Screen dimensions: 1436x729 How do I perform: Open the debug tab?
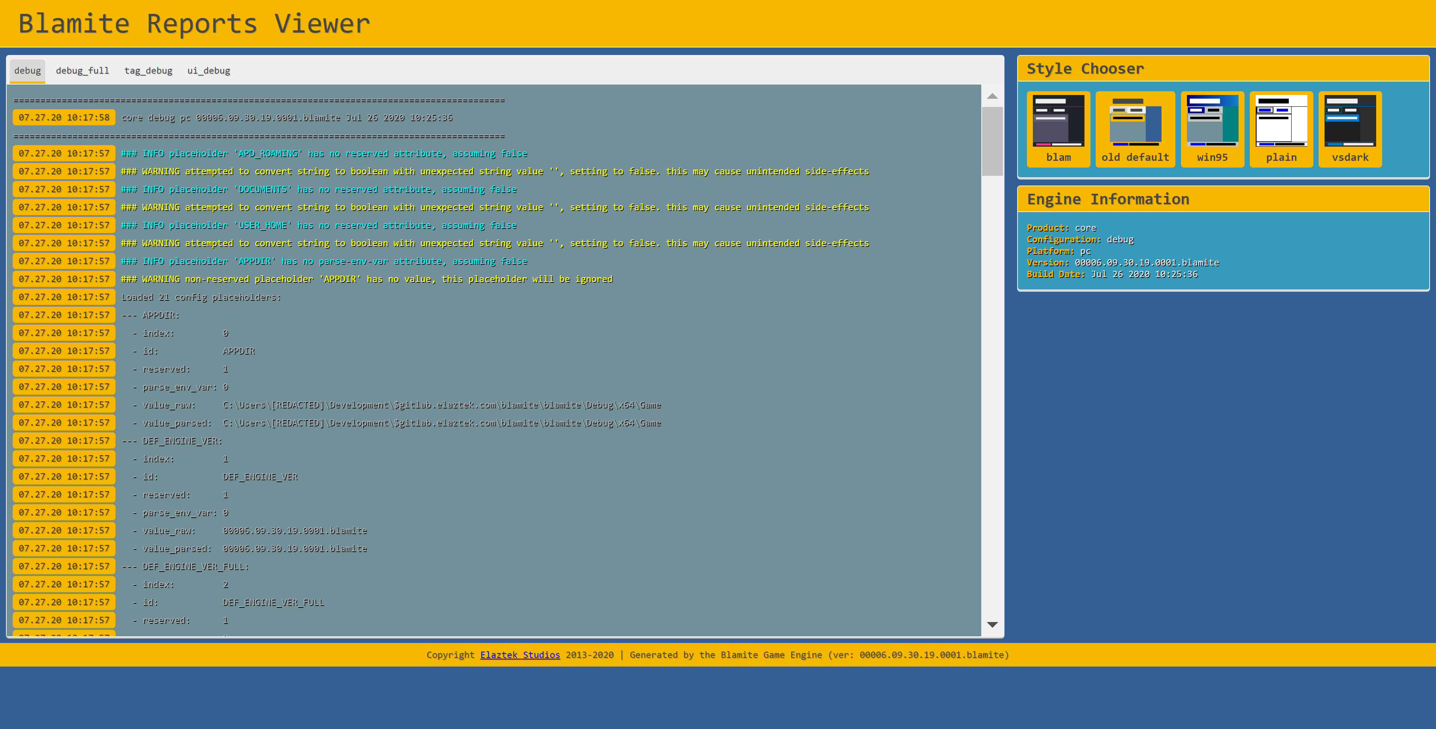(27, 71)
